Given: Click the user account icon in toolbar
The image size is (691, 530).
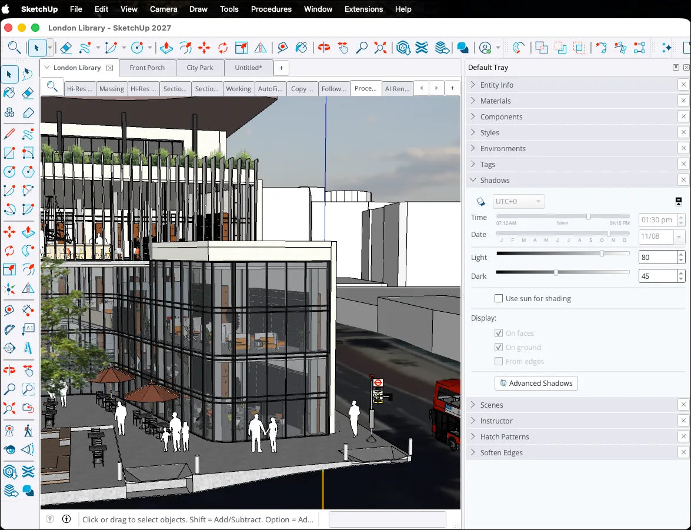Looking at the screenshot, I should (x=485, y=48).
